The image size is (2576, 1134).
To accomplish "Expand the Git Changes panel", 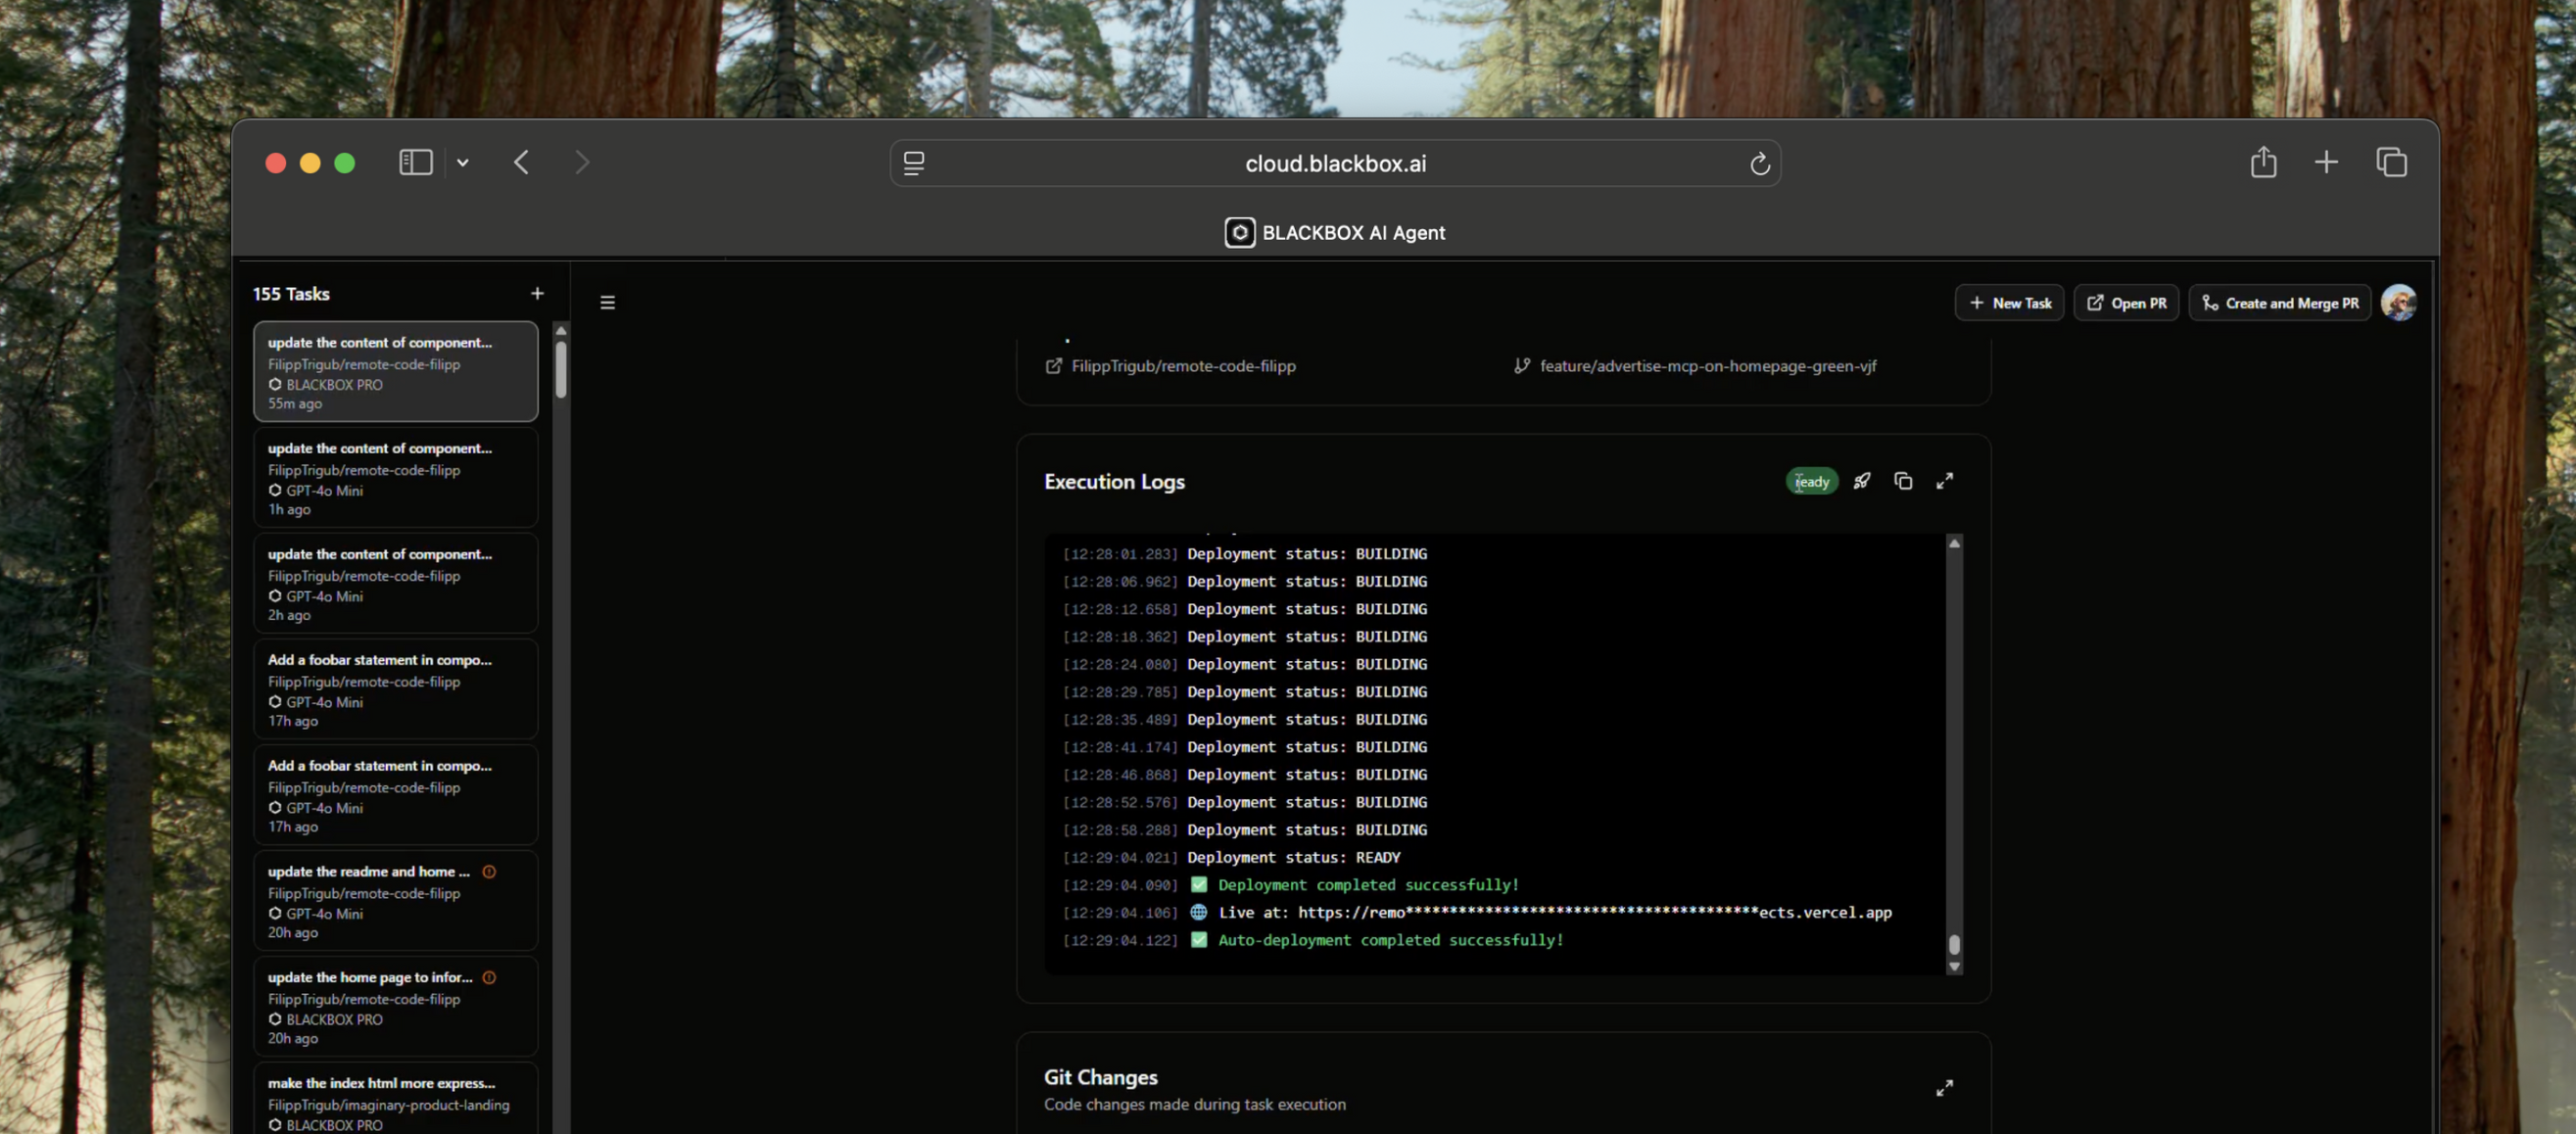I will [1945, 1088].
